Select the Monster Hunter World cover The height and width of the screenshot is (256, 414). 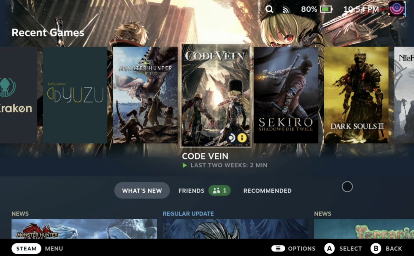point(145,95)
